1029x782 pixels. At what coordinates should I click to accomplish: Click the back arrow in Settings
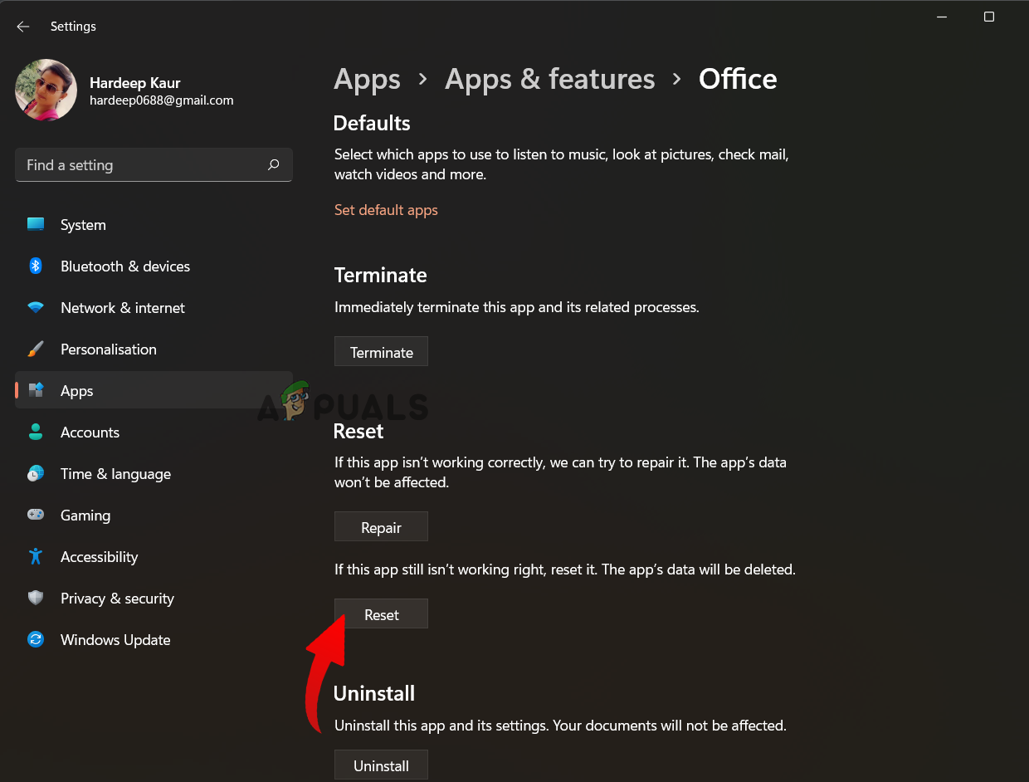coord(23,27)
